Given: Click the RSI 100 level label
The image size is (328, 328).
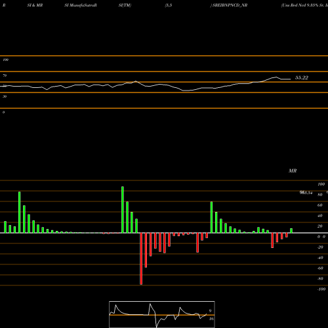Looking at the screenshot, I should pos(5,60).
